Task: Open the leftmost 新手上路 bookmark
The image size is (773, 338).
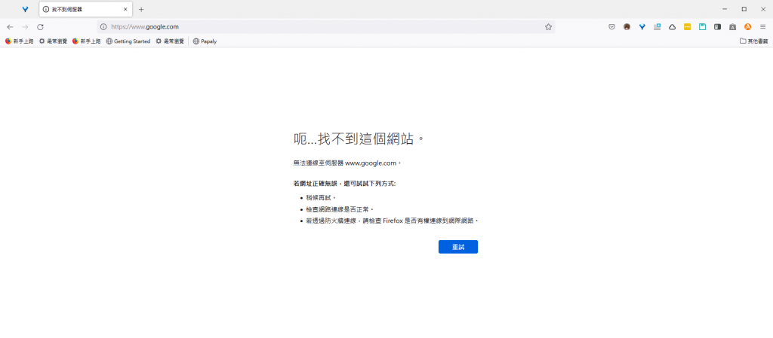Action: [x=19, y=41]
